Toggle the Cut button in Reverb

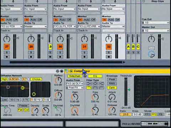pyautogui.click(x=26, y=110)
